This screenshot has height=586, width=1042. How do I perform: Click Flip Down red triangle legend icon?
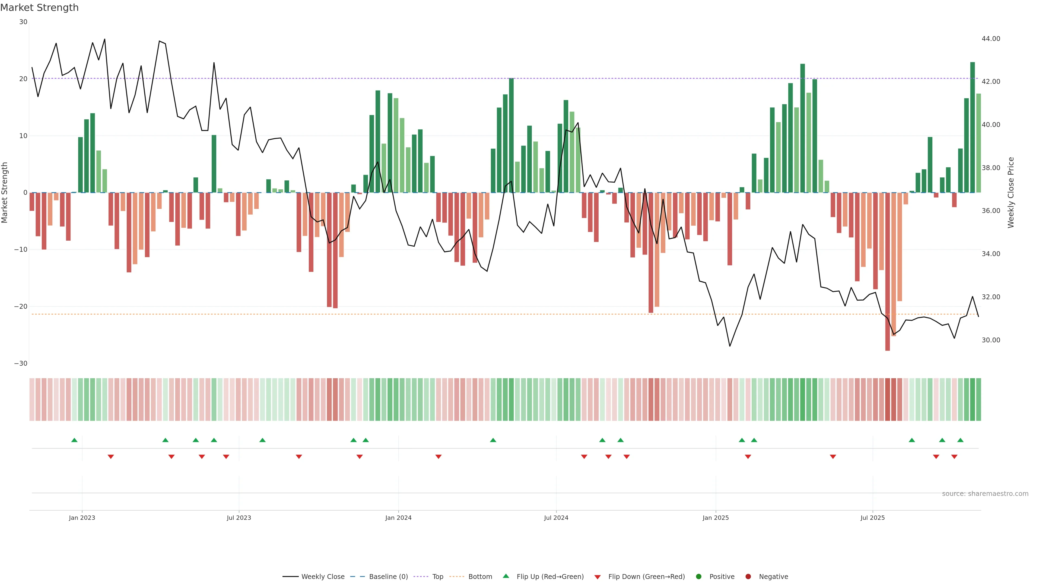tap(598, 577)
